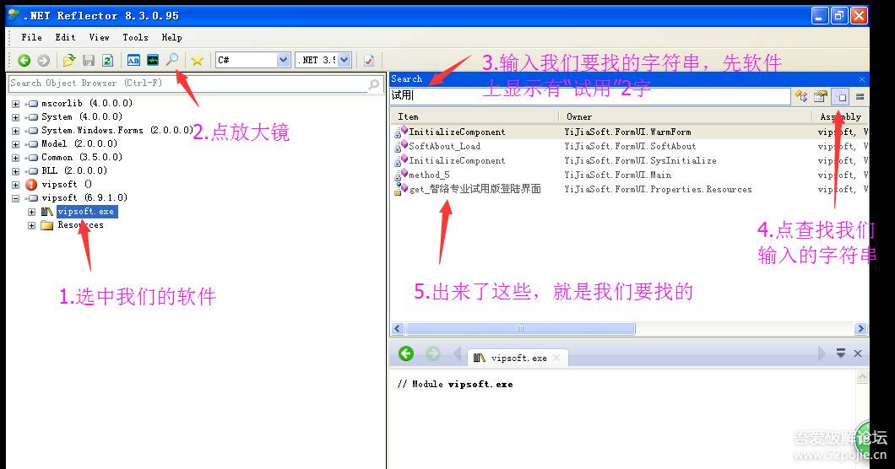This screenshot has height=469, width=895.
Task: Select the vipsoft.exe tree item
Action: pyautogui.click(x=87, y=212)
